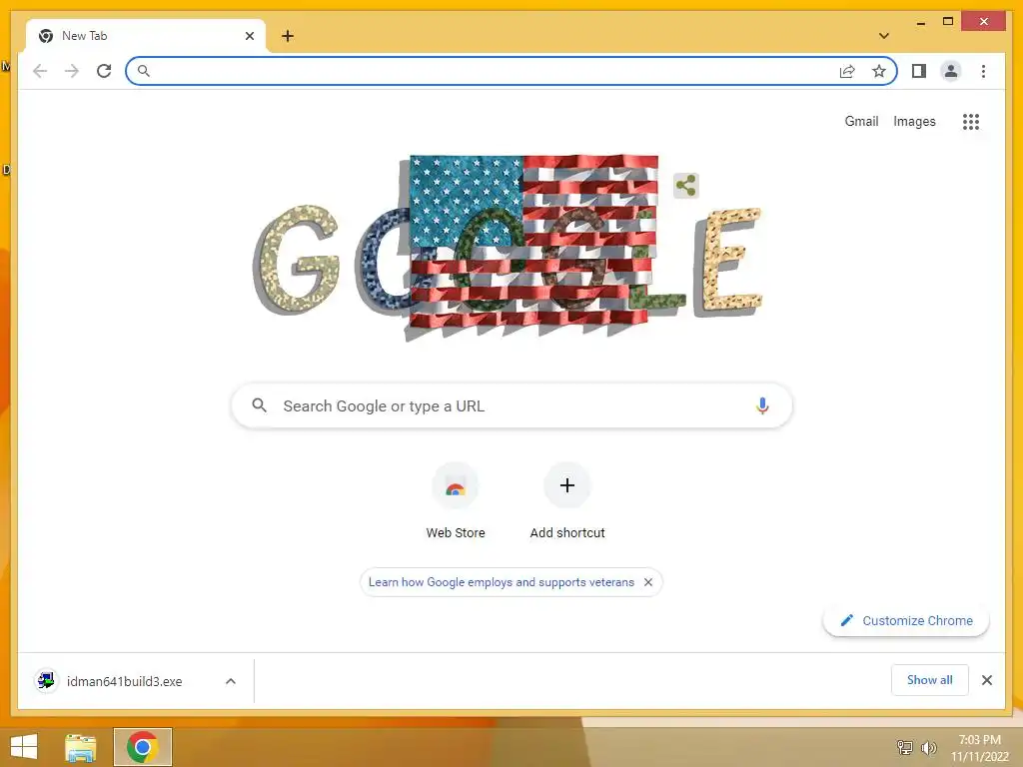Viewport: 1023px width, 767px height.
Task: Share the Google Doodle via share icon
Action: coord(685,186)
